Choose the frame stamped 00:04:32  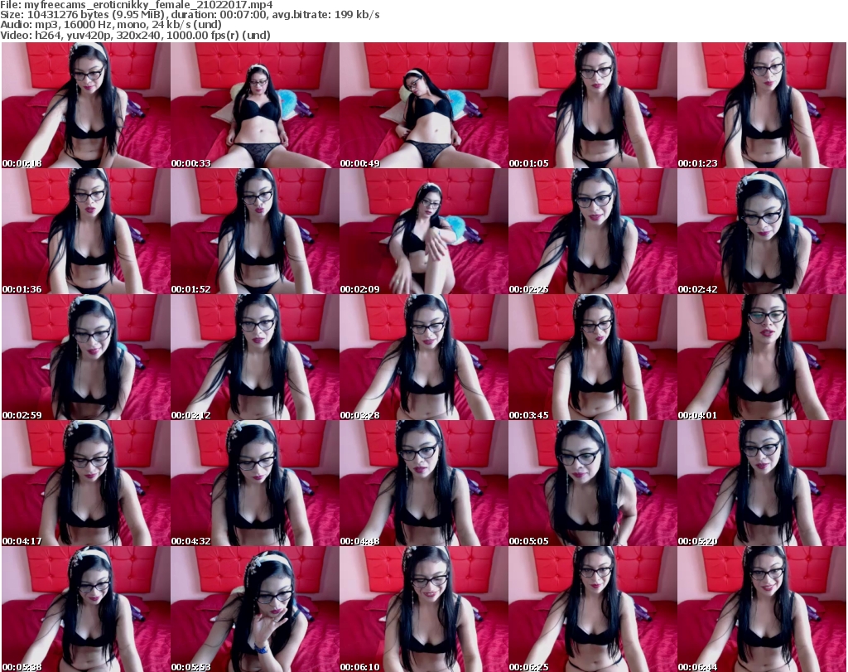pyautogui.click(x=255, y=483)
